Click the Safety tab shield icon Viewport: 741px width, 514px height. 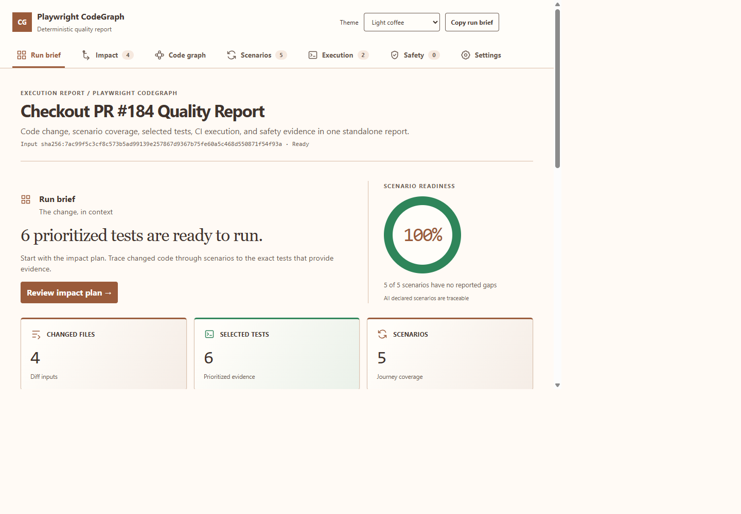395,55
